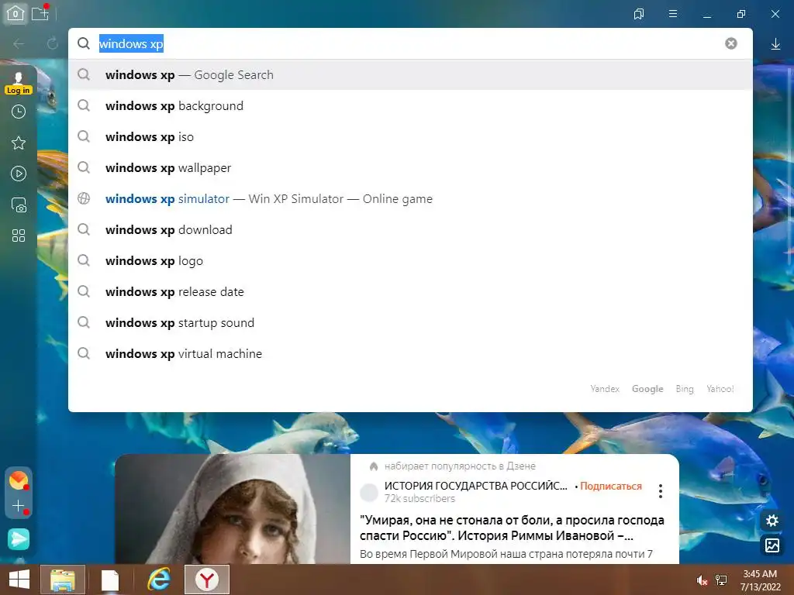Viewport: 794px width, 595px height.
Task: Open History clock icon in sidebar
Action: click(x=19, y=112)
